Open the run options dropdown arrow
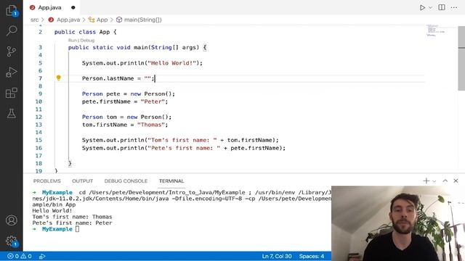This screenshot has height=261, width=465. click(431, 8)
